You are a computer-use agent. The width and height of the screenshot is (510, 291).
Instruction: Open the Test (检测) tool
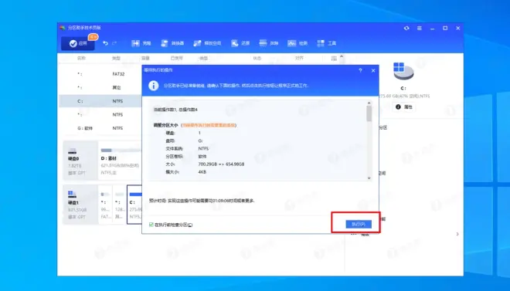297,43
